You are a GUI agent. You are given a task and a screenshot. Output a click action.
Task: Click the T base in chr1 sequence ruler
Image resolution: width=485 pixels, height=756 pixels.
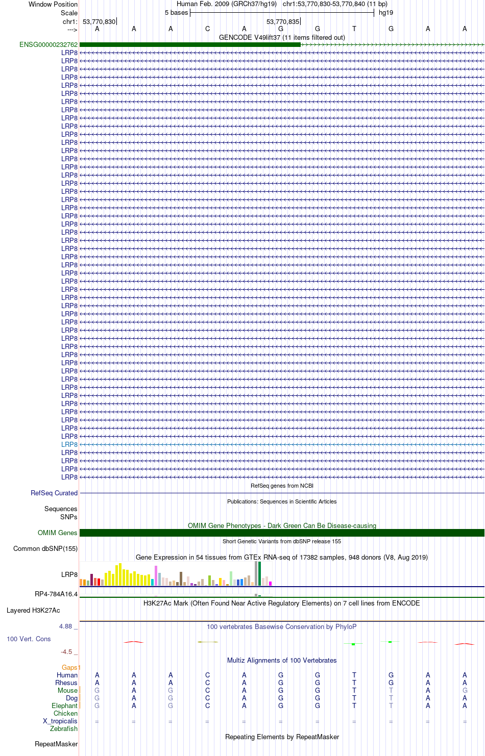click(354, 29)
